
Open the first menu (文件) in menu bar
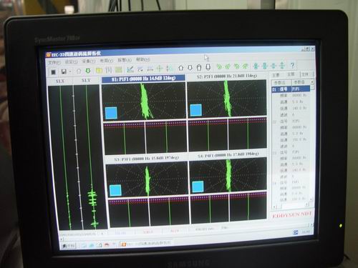(x=54, y=62)
